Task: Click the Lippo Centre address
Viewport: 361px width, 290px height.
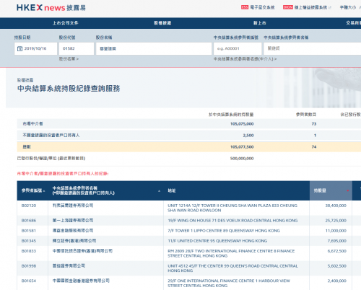Action: [x=224, y=231]
